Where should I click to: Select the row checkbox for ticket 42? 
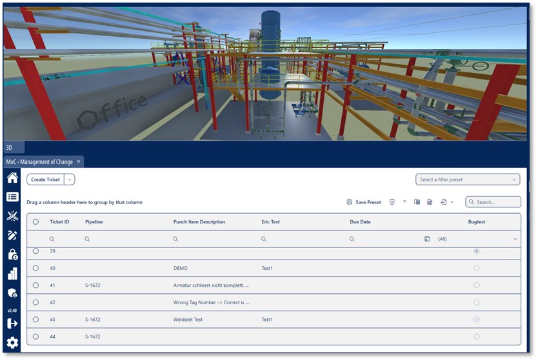[x=35, y=302]
